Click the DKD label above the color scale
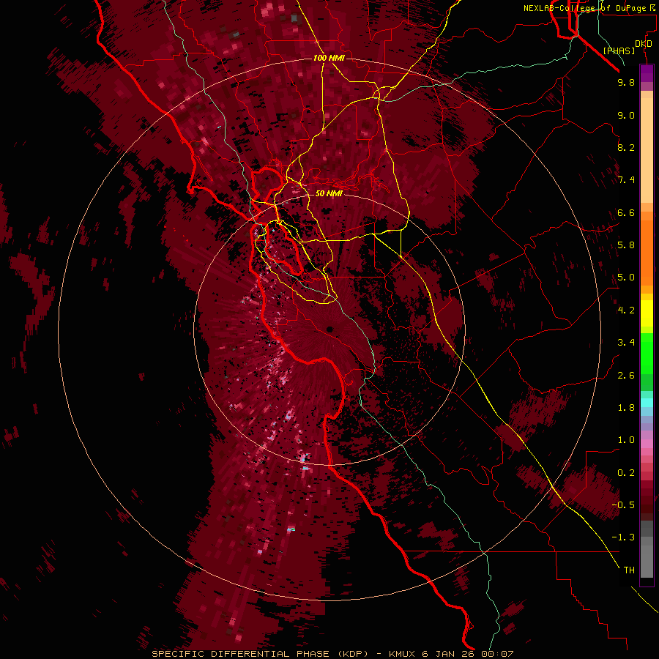 [644, 44]
